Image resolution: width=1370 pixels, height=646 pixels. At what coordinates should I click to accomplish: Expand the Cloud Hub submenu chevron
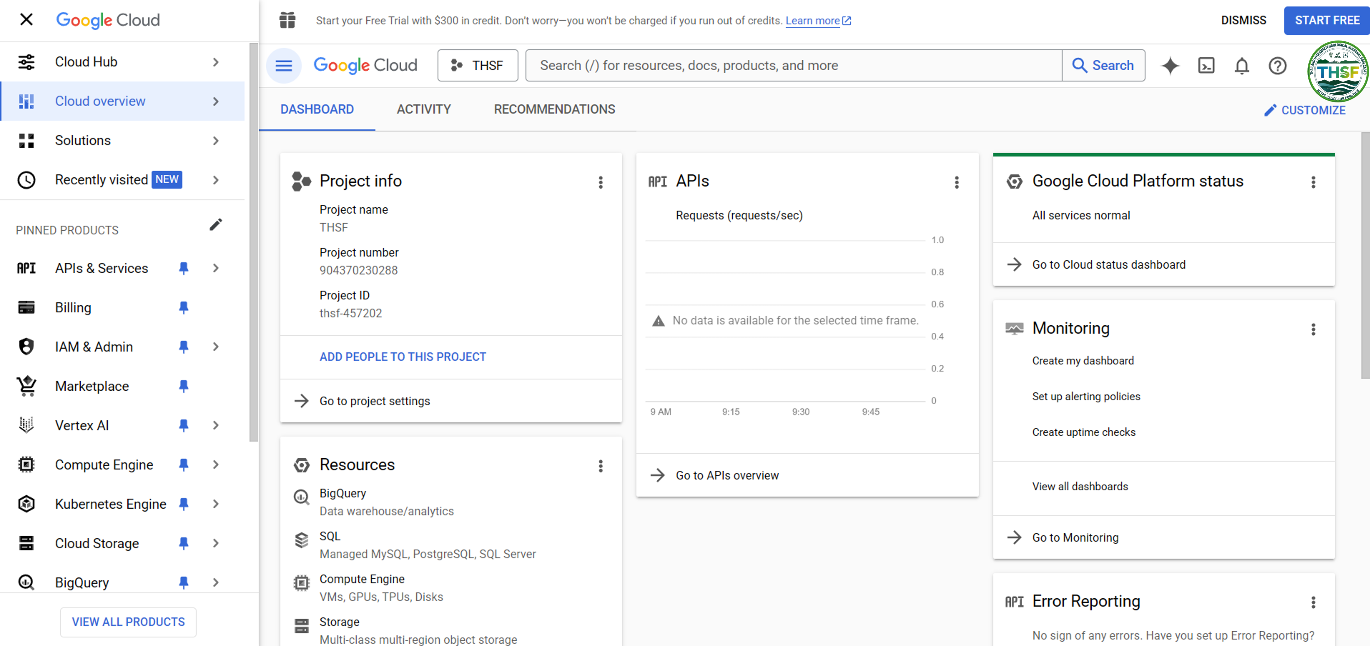pyautogui.click(x=215, y=62)
